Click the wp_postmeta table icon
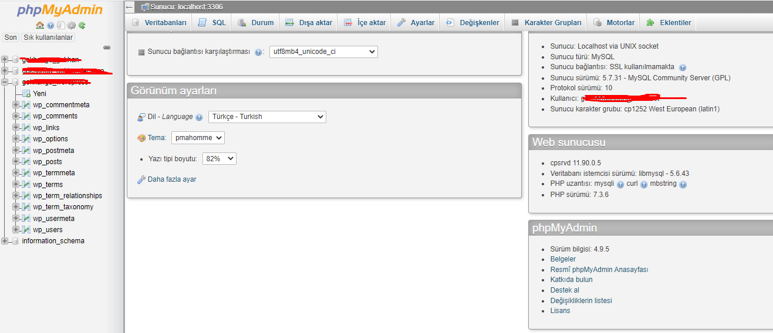 [x=26, y=151]
